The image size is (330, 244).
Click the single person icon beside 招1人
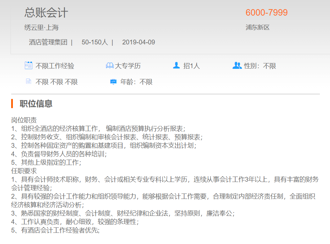click(x=176, y=65)
